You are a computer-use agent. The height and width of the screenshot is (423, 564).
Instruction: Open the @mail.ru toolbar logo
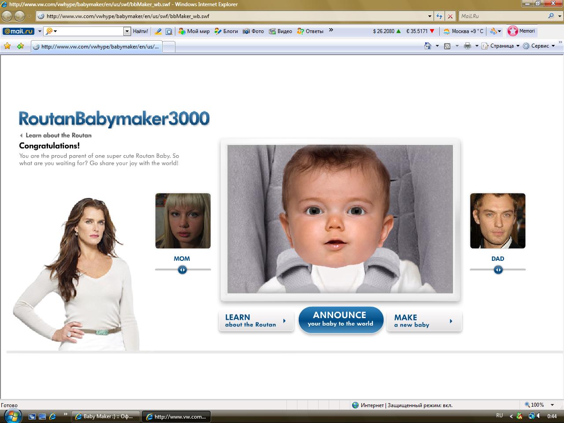point(19,31)
